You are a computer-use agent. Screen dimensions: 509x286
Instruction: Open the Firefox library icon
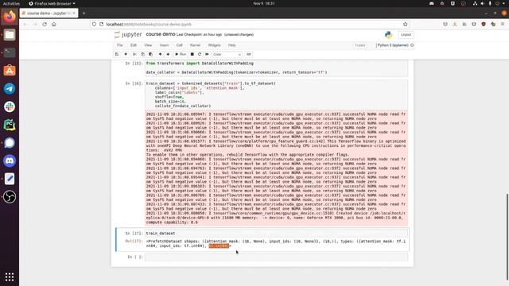click(464, 25)
